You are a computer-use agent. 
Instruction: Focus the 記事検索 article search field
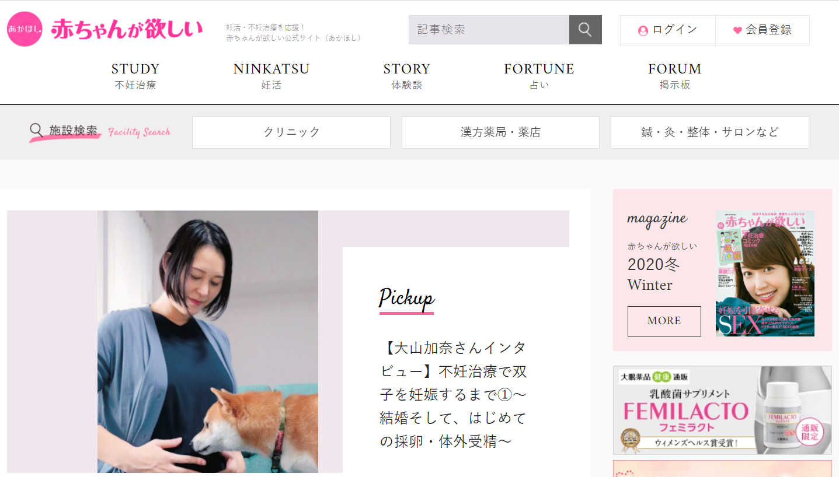coord(489,30)
